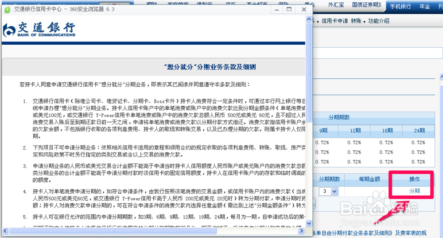The height and width of the screenshot is (238, 443).
Task: Open the 功能介绍 submenu item
Action: click(x=379, y=21)
